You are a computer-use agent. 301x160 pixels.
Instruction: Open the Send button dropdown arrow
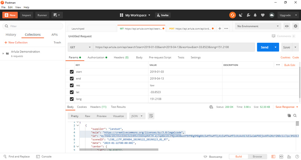pyautogui.click(x=275, y=47)
